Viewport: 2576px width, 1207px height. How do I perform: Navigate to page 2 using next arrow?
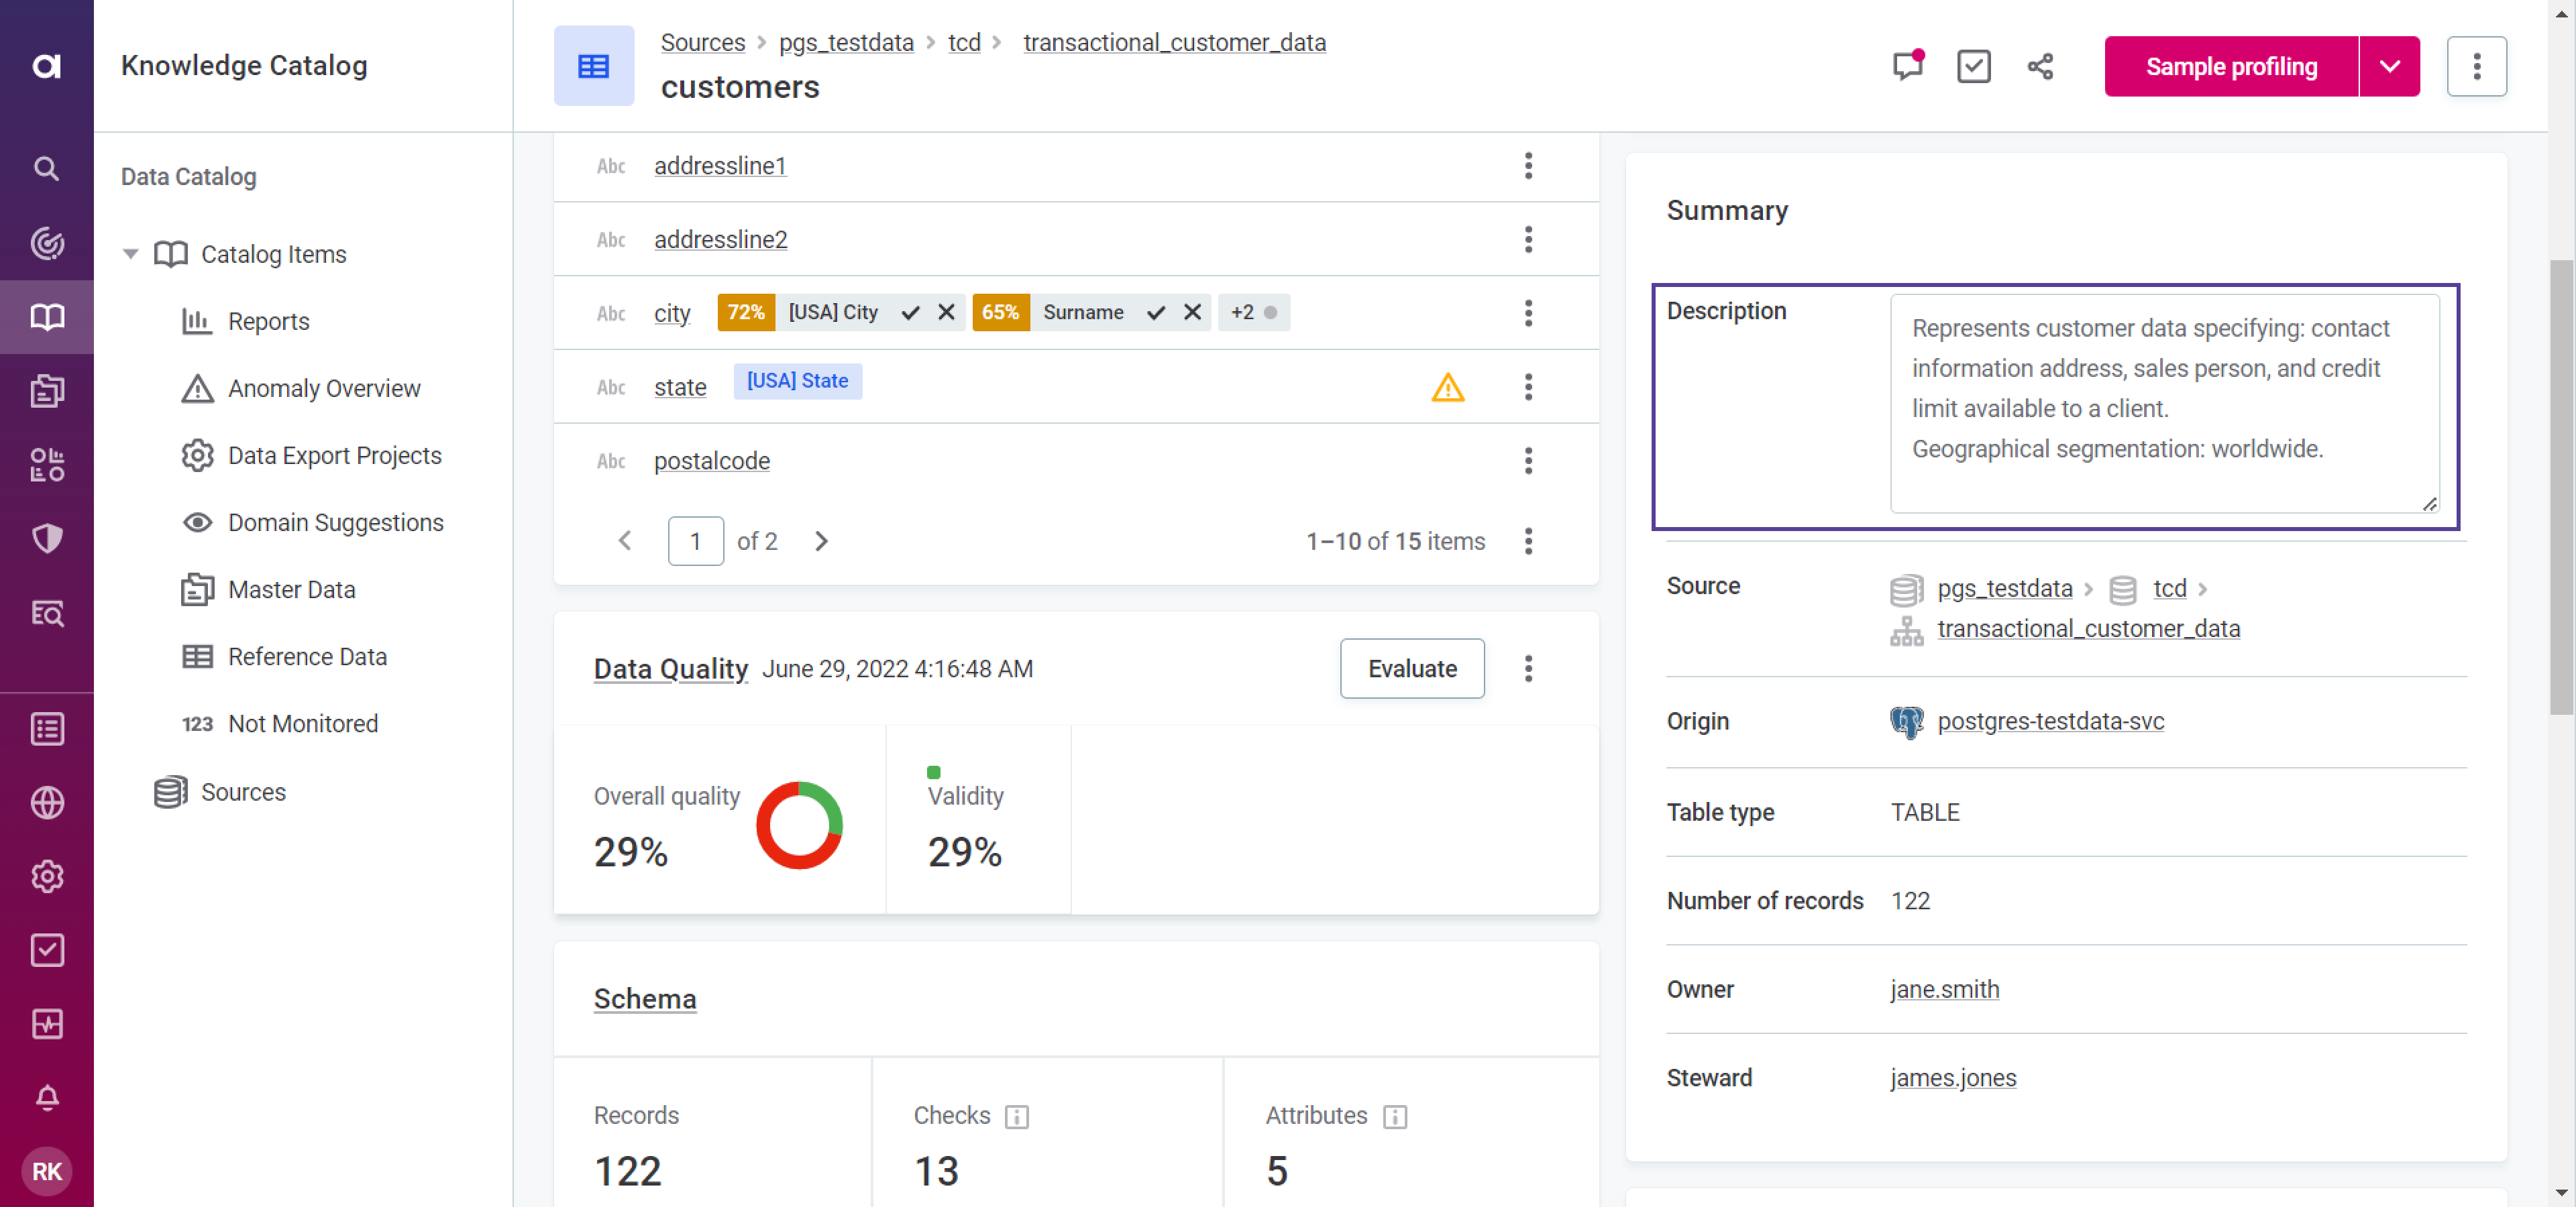point(821,540)
